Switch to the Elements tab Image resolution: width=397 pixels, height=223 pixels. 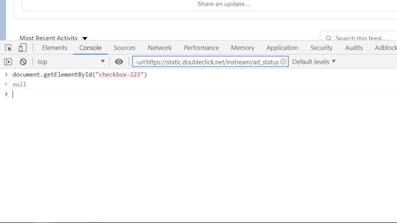tap(55, 48)
